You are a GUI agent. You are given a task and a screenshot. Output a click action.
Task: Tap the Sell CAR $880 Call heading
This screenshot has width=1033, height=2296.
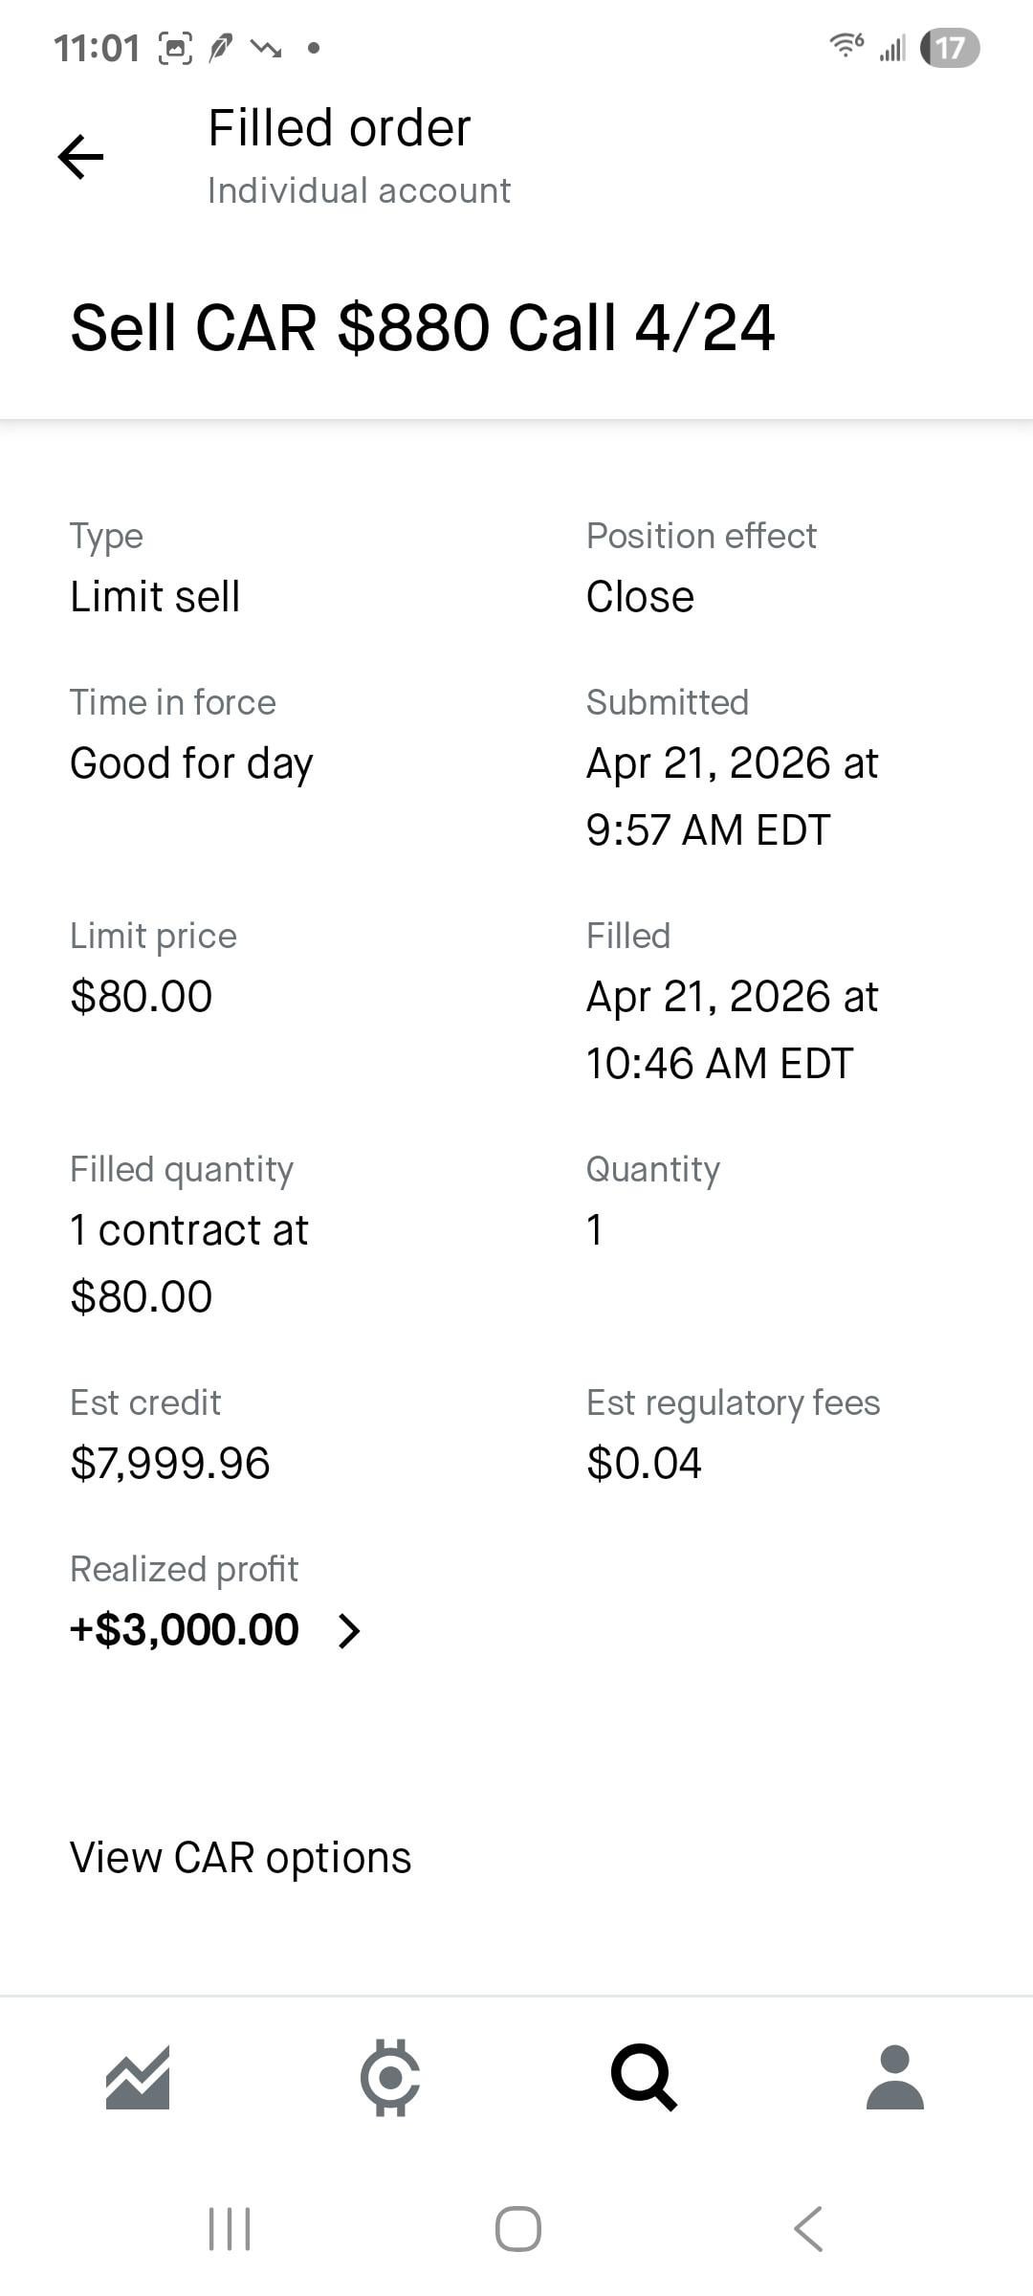(422, 328)
